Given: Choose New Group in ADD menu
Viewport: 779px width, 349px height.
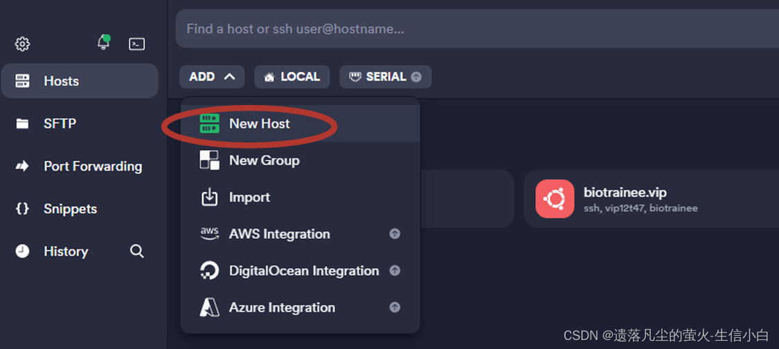Looking at the screenshot, I should point(264,160).
